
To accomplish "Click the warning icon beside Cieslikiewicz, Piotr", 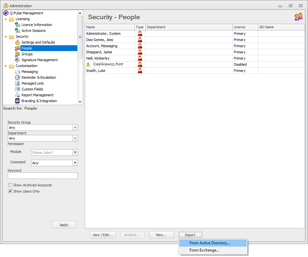I will pyautogui.click(x=88, y=64).
